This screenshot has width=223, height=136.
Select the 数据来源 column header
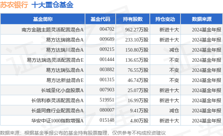(x=202, y=19)
